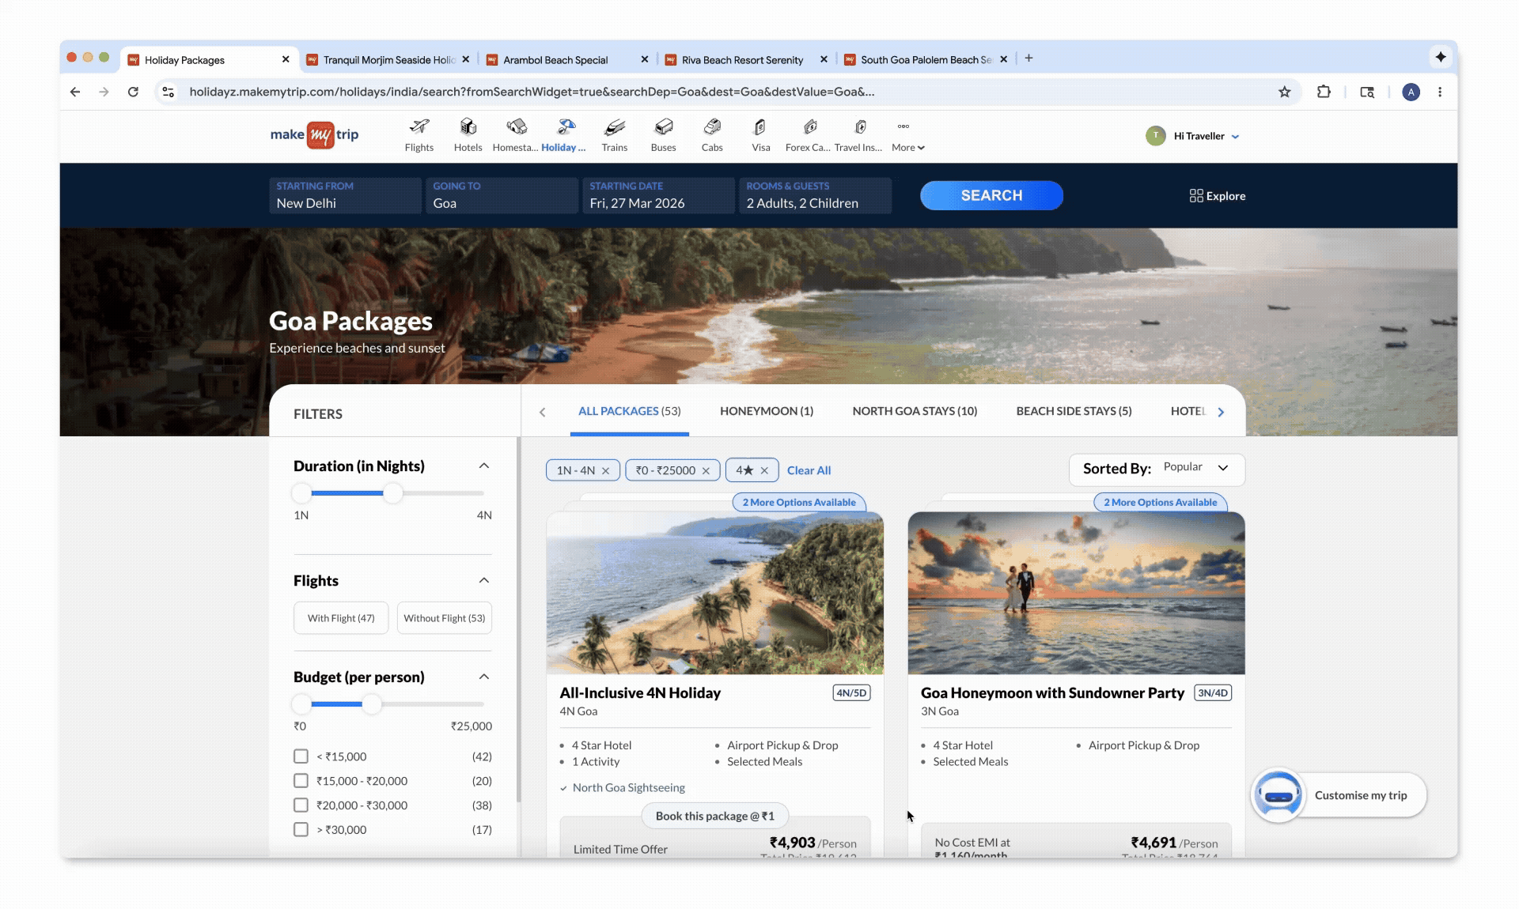Switch to Riva Beach Resort Serenity tab

click(744, 59)
